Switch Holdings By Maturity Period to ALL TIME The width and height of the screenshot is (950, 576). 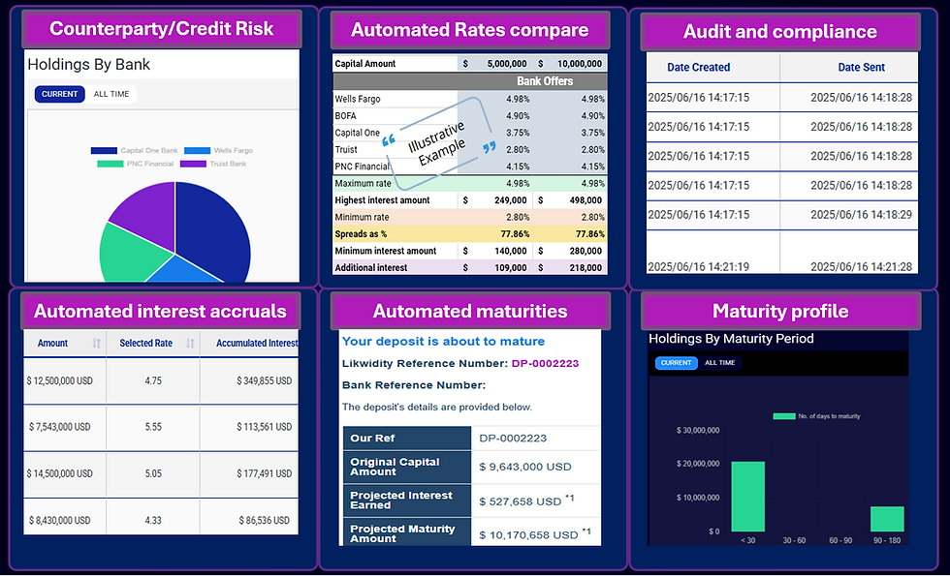[720, 362]
